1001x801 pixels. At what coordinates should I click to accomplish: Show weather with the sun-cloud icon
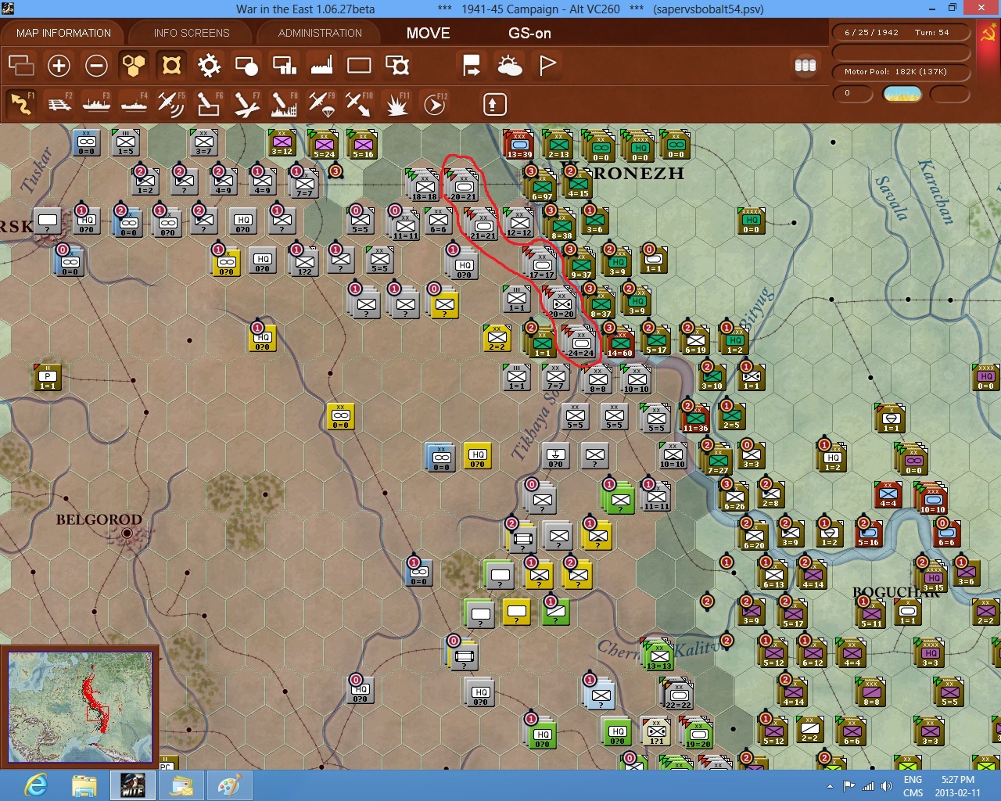pyautogui.click(x=509, y=65)
